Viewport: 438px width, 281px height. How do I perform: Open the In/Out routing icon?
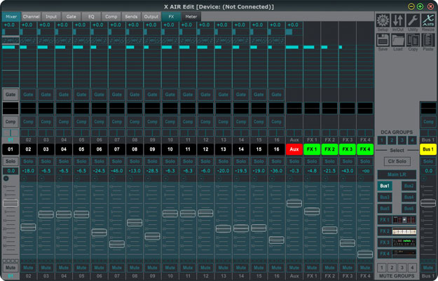[398, 20]
